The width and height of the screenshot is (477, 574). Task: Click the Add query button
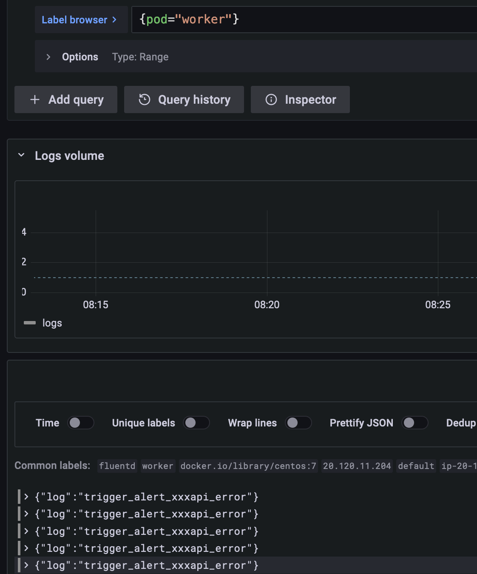66,99
